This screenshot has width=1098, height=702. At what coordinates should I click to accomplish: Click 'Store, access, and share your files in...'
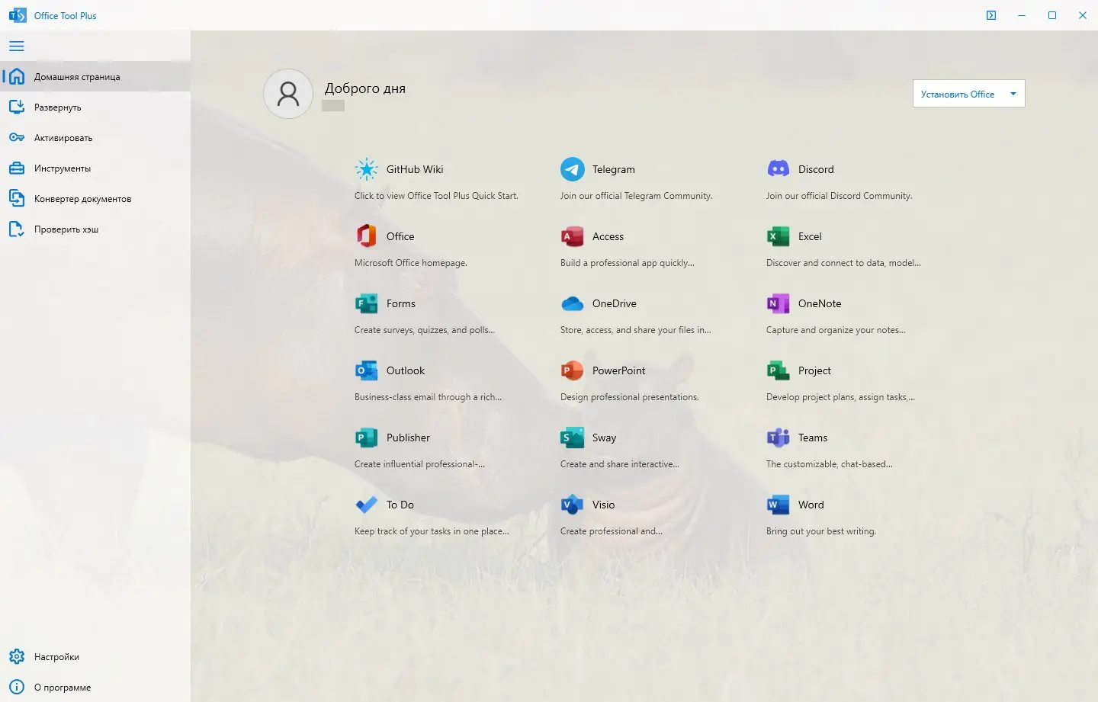(x=636, y=330)
